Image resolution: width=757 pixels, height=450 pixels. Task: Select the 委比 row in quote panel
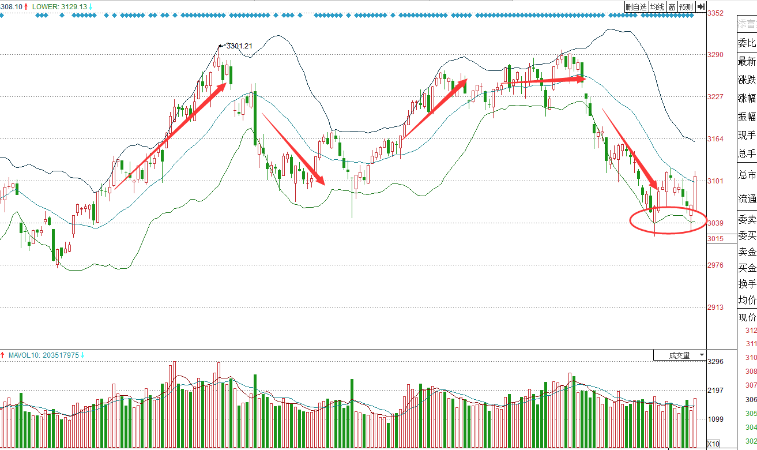pyautogui.click(x=747, y=43)
